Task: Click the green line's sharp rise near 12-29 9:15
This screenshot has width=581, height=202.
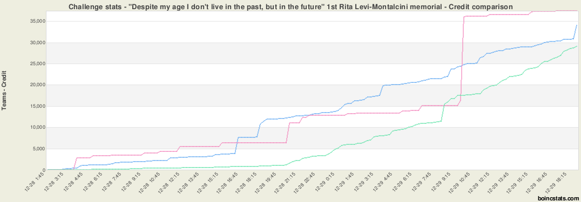Action: (x=443, y=113)
